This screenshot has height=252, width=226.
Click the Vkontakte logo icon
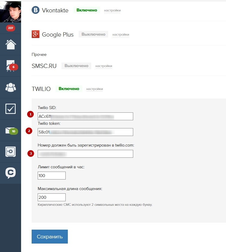[x=36, y=10]
